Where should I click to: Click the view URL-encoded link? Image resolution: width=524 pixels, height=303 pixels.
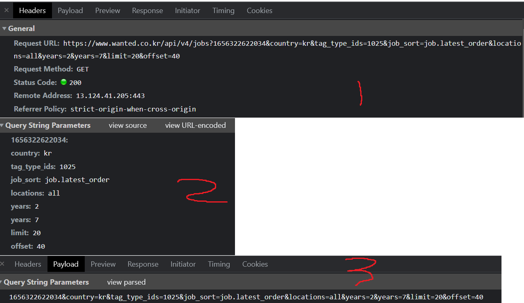(195, 125)
